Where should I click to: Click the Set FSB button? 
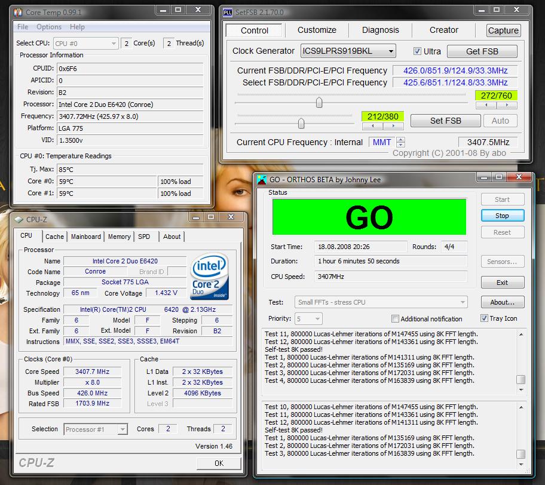point(446,121)
